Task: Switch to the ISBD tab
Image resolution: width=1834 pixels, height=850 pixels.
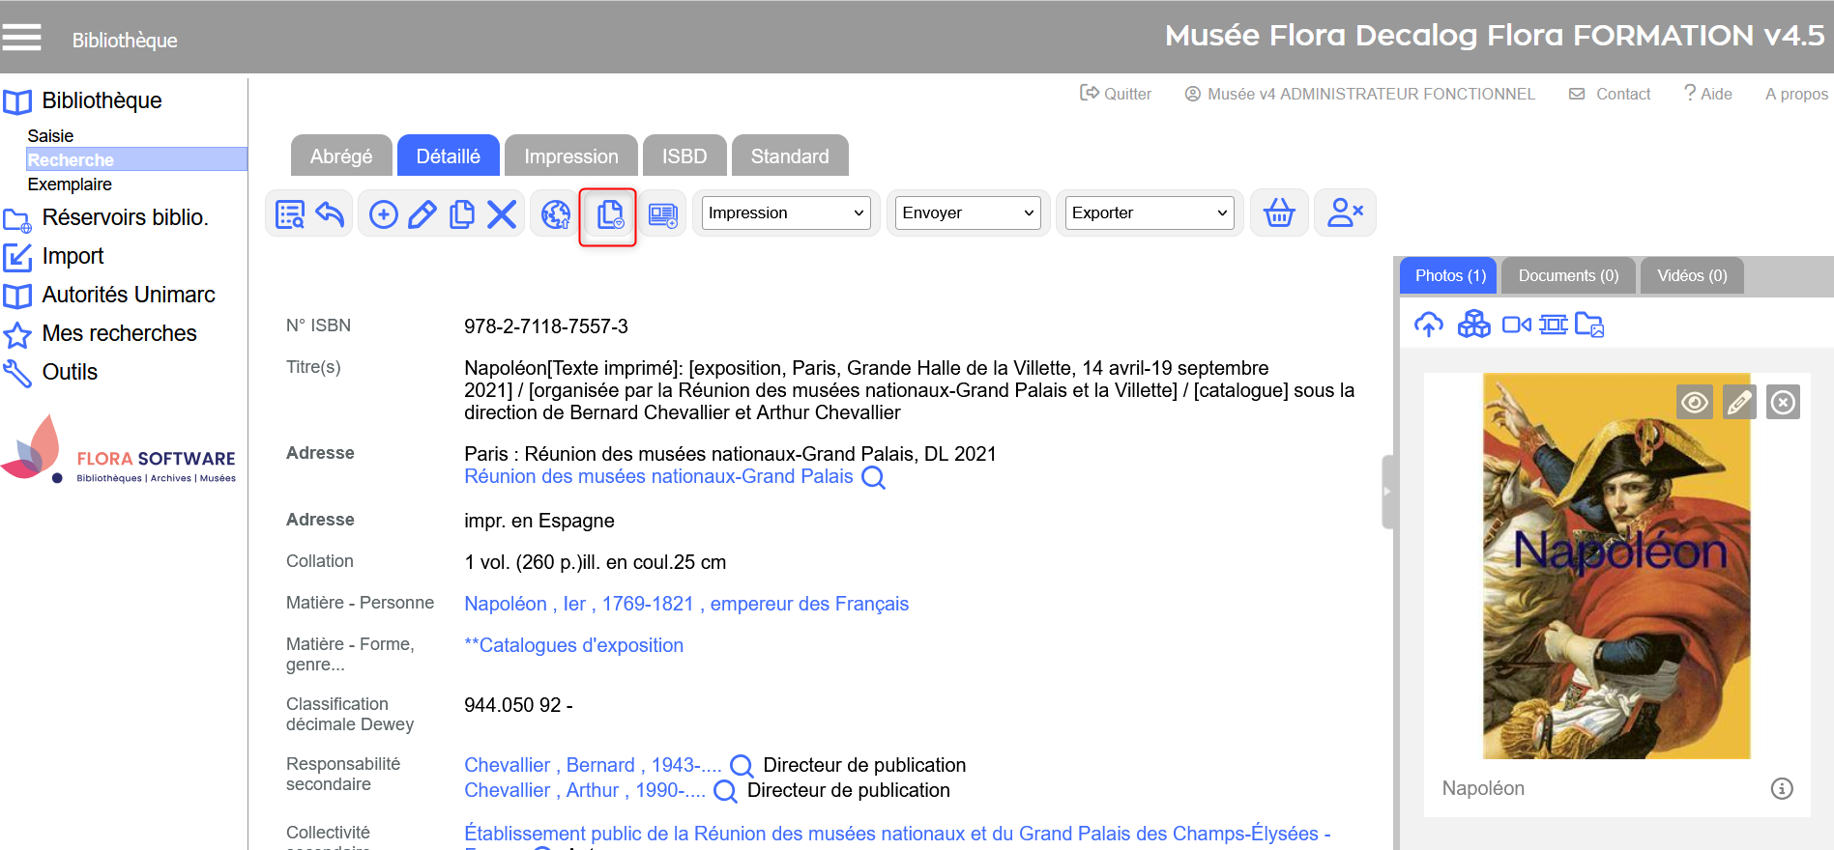Action: tap(684, 156)
